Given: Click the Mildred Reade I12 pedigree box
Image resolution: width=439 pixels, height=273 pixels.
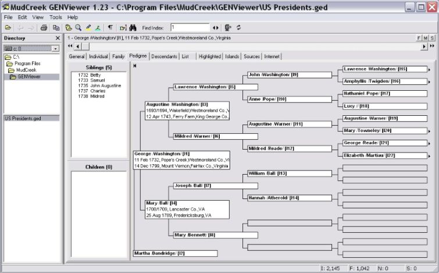Looking at the screenshot, I should coord(290,148).
